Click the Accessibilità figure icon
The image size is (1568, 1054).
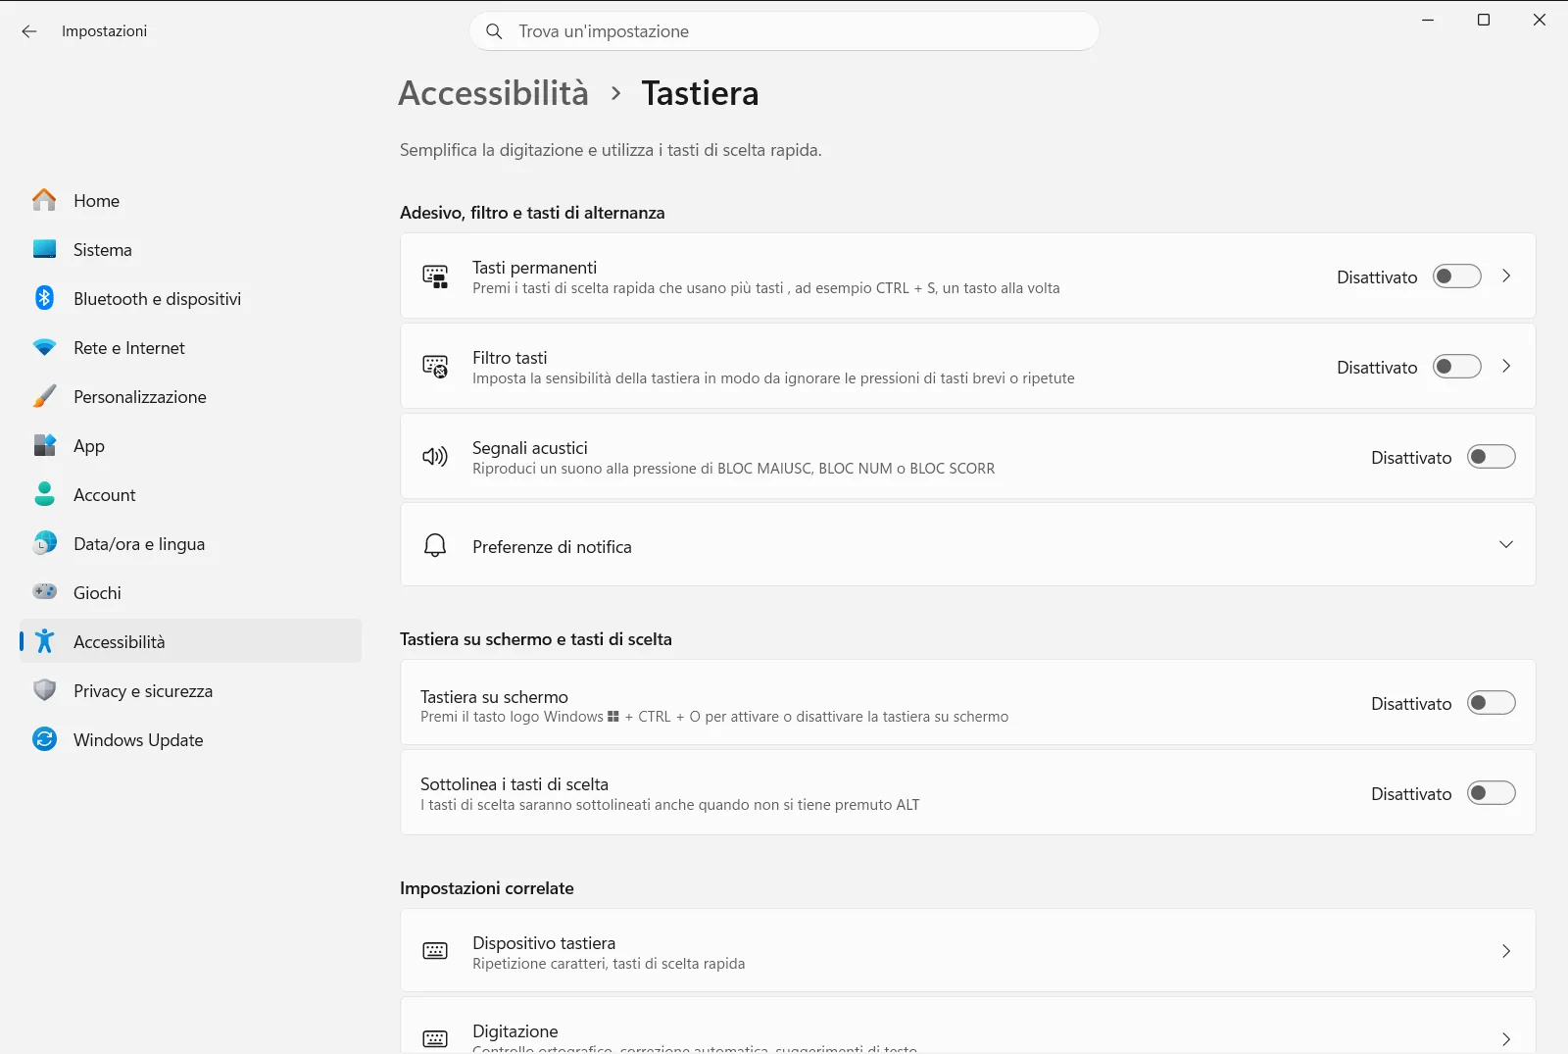pyautogui.click(x=44, y=641)
